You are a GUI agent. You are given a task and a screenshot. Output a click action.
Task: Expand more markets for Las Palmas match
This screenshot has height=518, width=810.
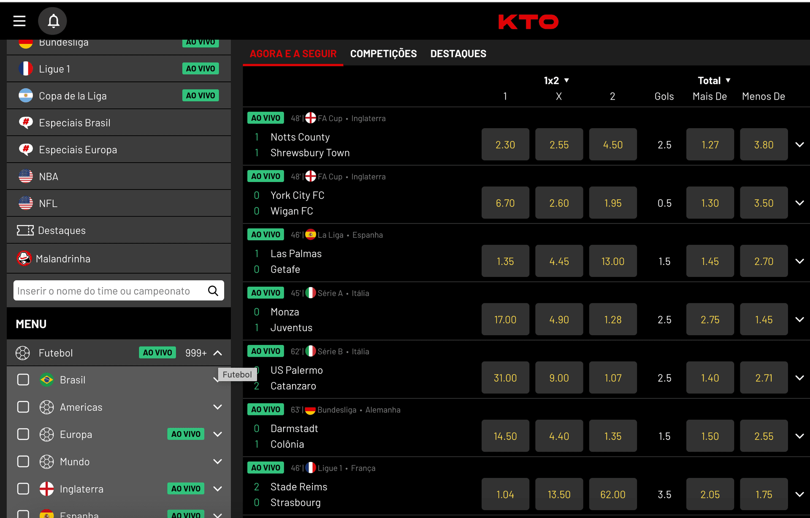(799, 261)
